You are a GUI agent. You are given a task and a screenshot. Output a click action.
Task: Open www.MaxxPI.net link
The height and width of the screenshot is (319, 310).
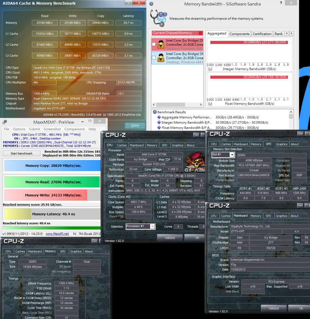click(x=58, y=234)
